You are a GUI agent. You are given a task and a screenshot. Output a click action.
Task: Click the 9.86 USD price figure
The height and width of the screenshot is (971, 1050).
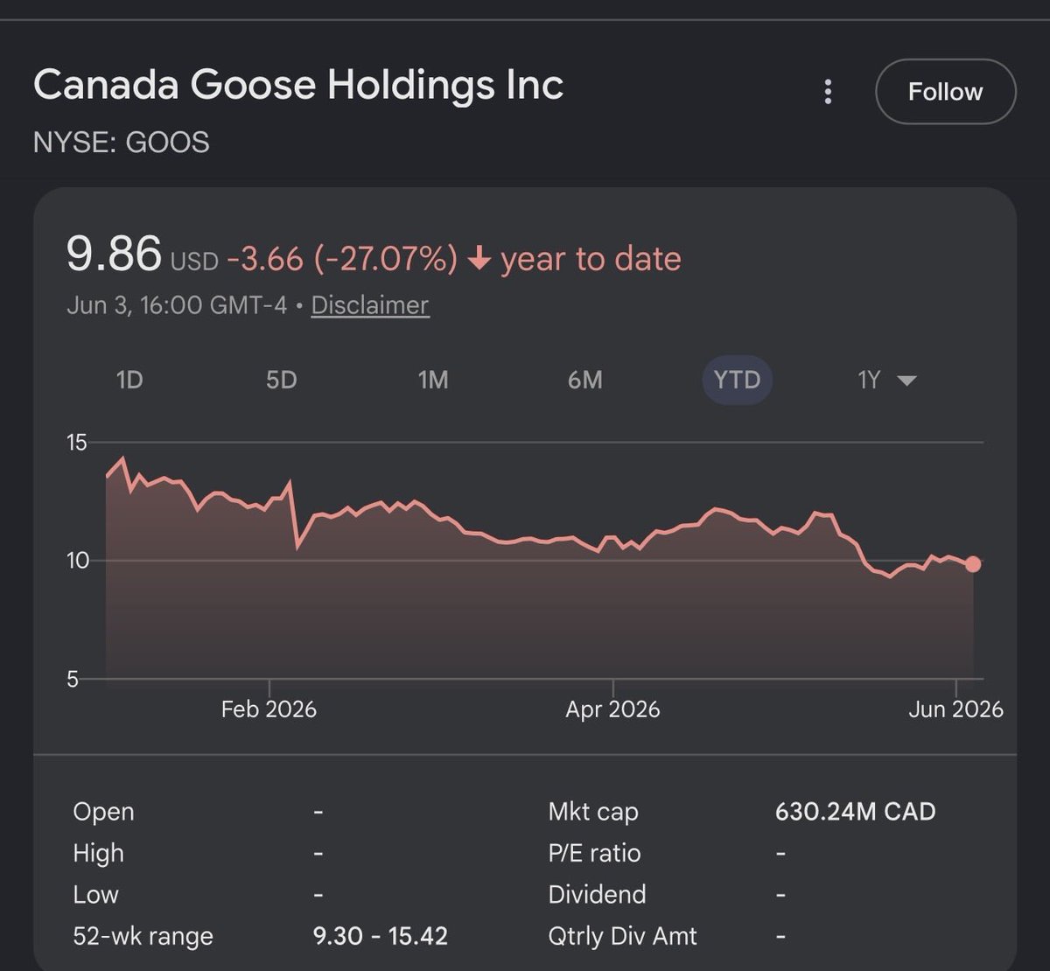tap(142, 255)
